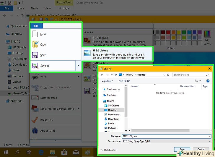Screen dimensions: 215x157
Task: Select Documents in Save As navigation tree
Action: 112,114
